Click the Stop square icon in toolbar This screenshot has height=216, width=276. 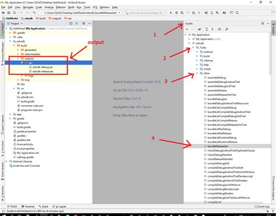(199, 13)
